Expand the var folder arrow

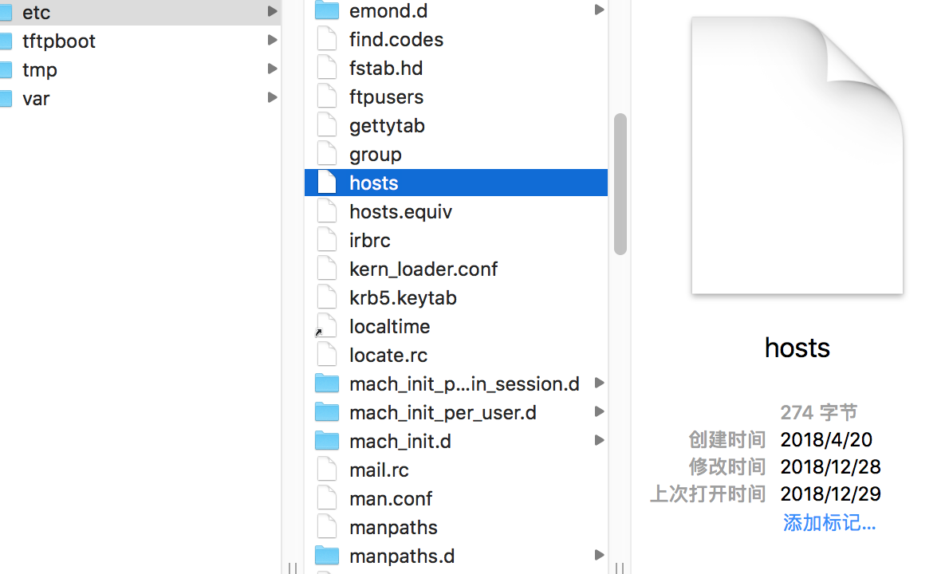click(273, 97)
